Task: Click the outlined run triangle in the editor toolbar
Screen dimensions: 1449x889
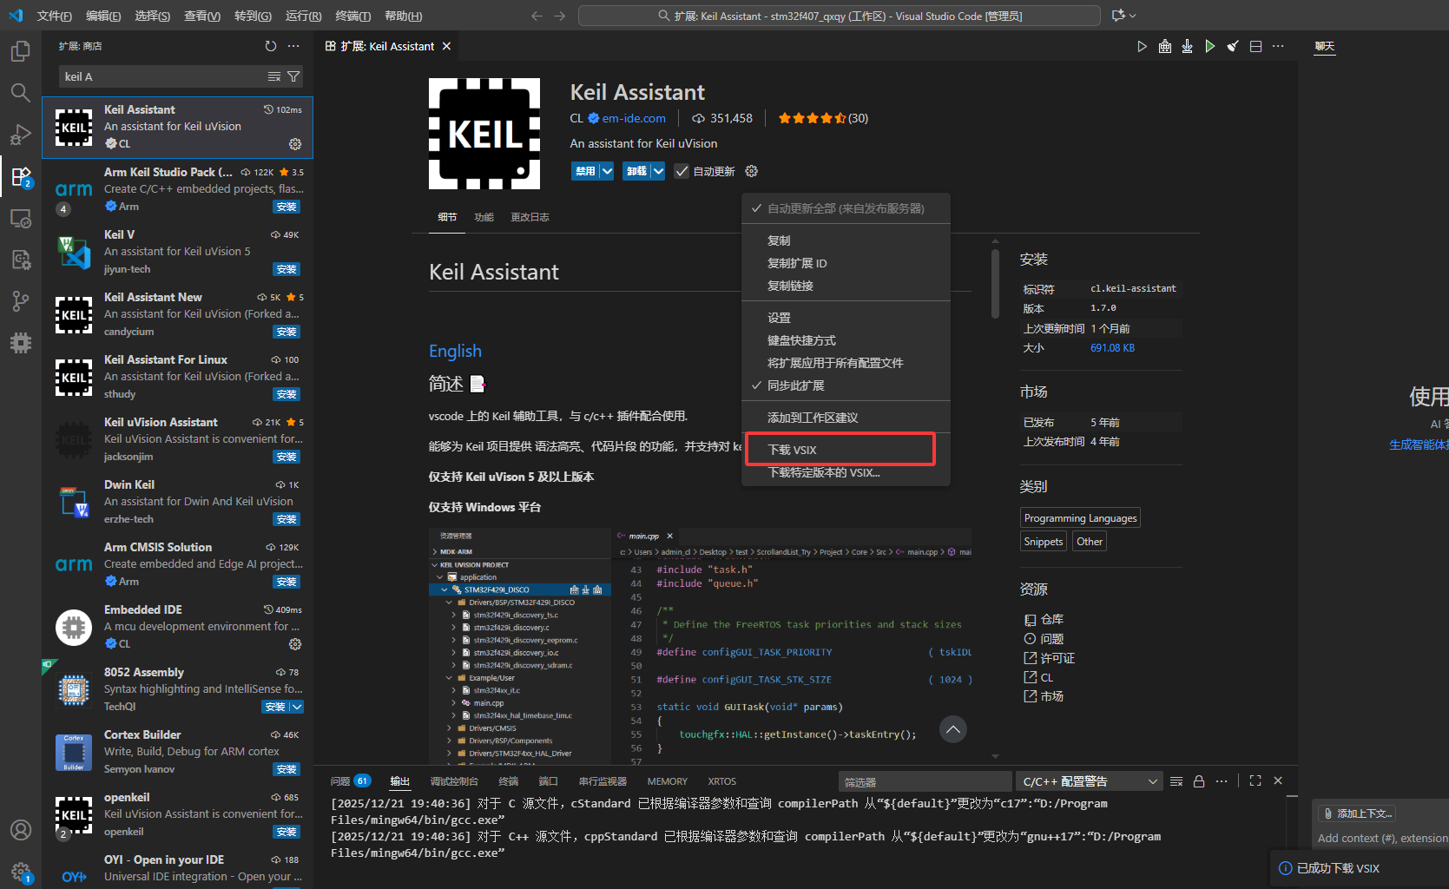Action: click(x=1142, y=46)
